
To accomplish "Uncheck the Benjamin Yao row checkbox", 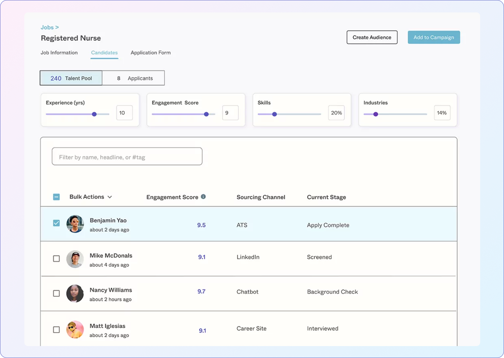I will (x=56, y=223).
